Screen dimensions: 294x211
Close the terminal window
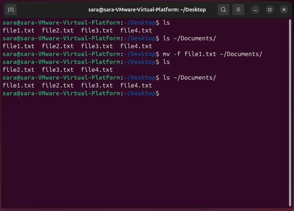[x=284, y=10]
